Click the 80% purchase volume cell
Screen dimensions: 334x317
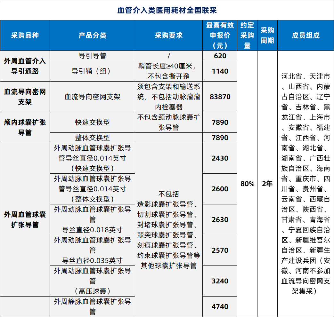[247, 184]
